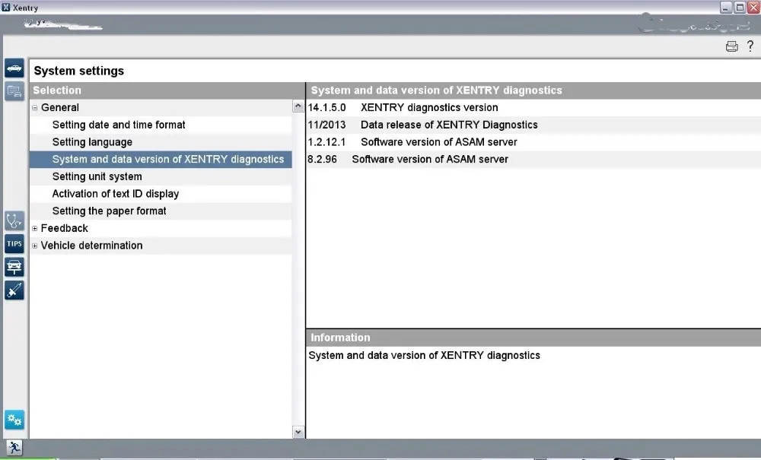
Task: Open the vehicle selection sidebar icon
Action: point(14,68)
